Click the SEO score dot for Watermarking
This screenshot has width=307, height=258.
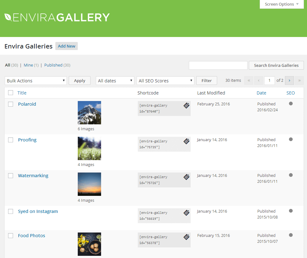[x=291, y=175]
